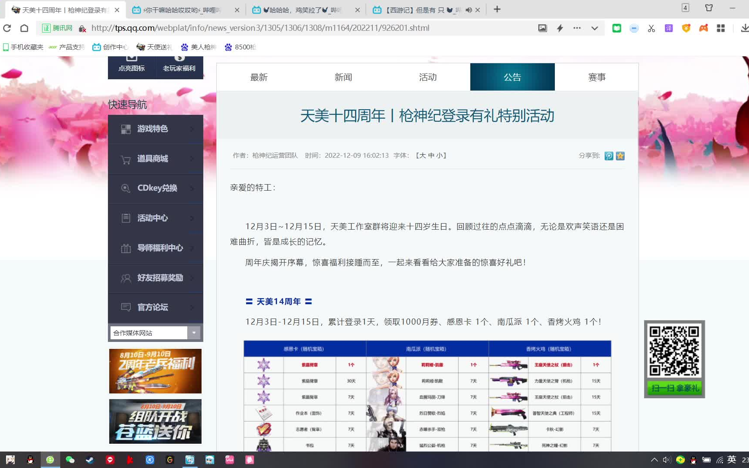Open 导师福利中心 in quick navigation
749x468 pixels.
155,248
